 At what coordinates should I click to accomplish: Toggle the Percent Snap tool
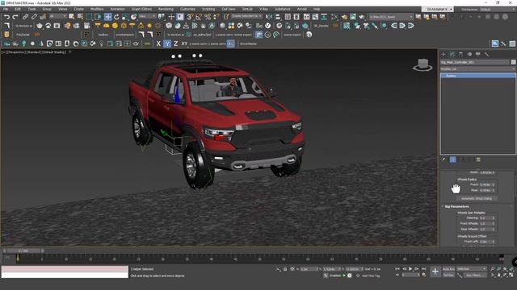tap(208, 17)
